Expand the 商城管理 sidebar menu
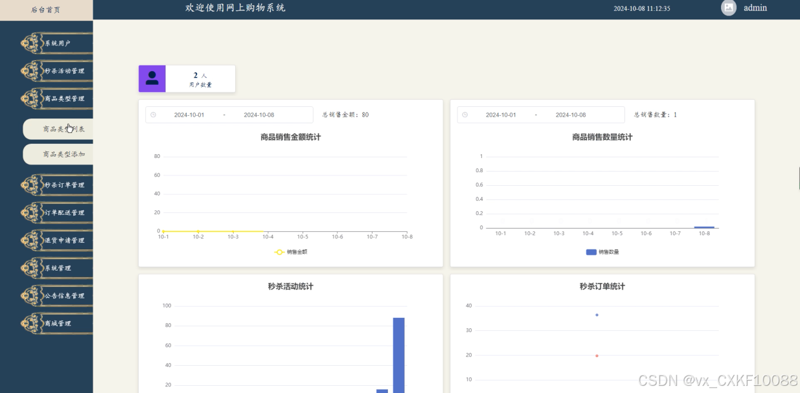Screen dimensions: 800x393 point(57,324)
